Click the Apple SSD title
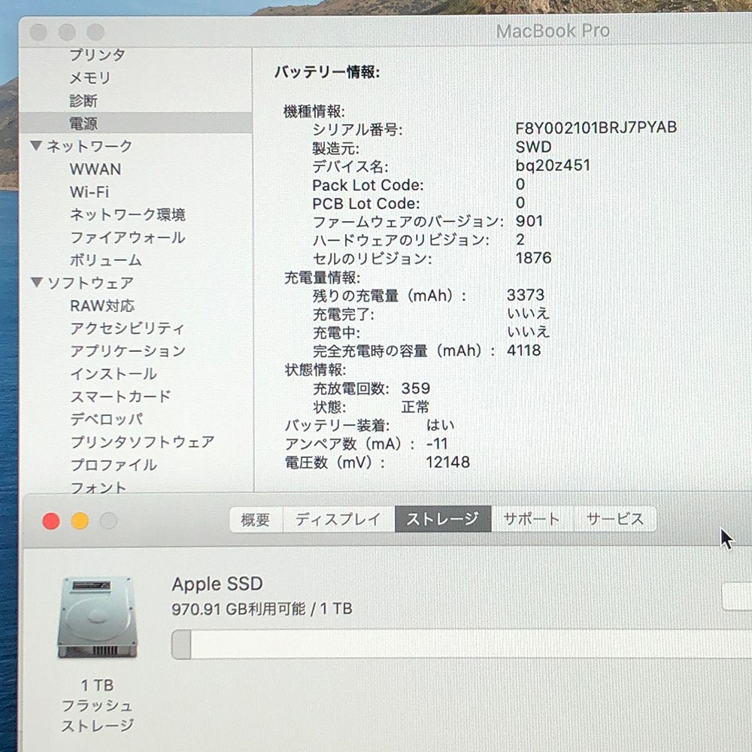The width and height of the screenshot is (752, 752). 217,584
